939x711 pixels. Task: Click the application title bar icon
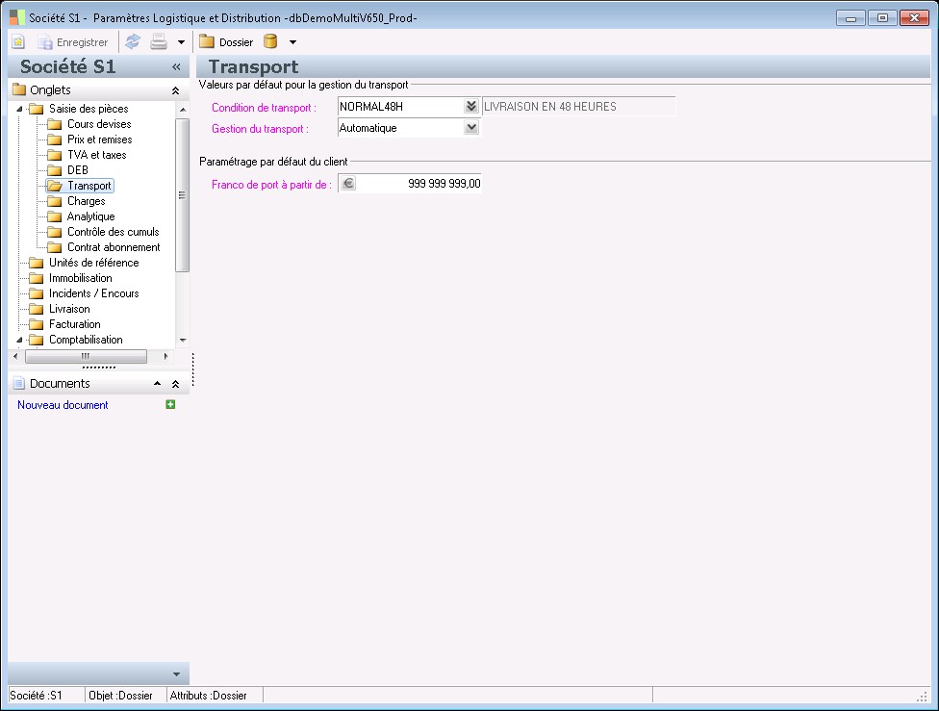click(17, 17)
